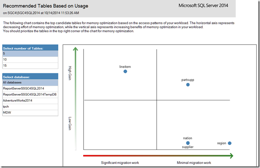Select the ReportServer$SGC4SQL2014TempDB database
The width and height of the screenshot is (260, 168).
pyautogui.click(x=29, y=94)
